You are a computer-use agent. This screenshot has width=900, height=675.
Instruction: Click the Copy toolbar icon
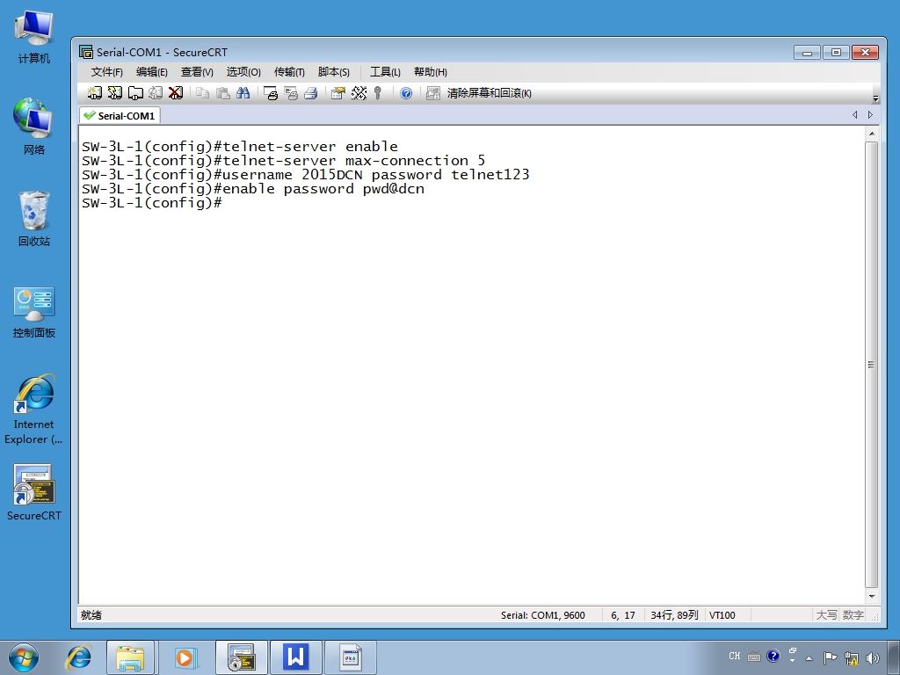tap(203, 93)
